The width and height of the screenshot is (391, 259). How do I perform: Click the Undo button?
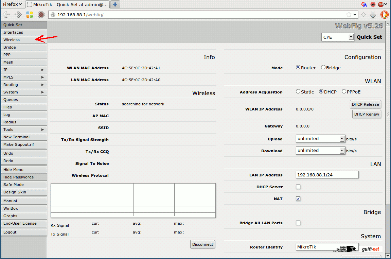click(23, 153)
